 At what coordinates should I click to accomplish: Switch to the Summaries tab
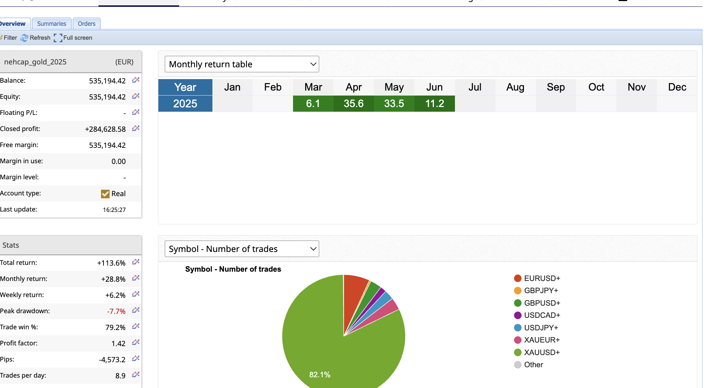click(52, 24)
